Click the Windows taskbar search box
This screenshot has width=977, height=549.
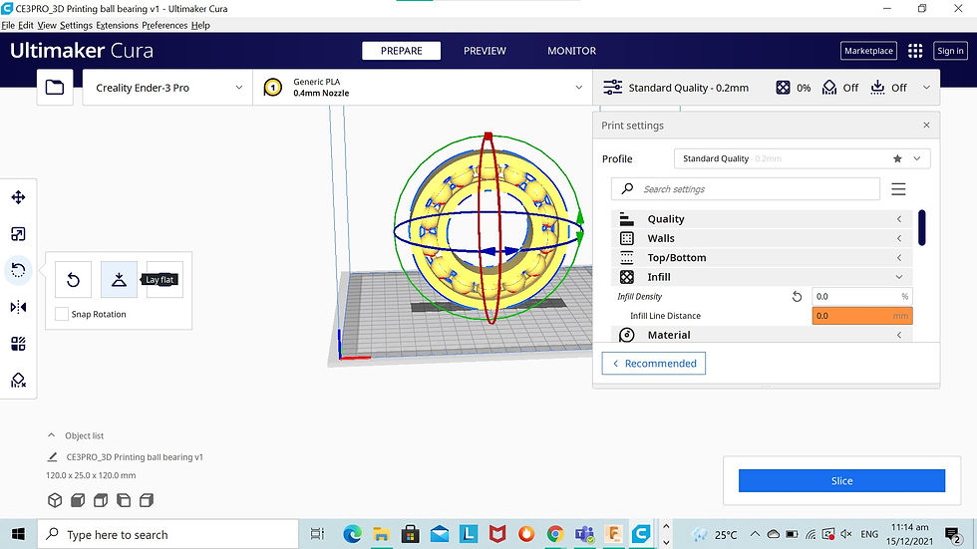168,534
